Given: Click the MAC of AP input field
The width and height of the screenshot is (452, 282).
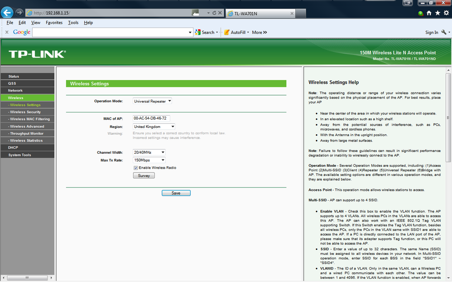Looking at the screenshot, I should pos(151,118).
